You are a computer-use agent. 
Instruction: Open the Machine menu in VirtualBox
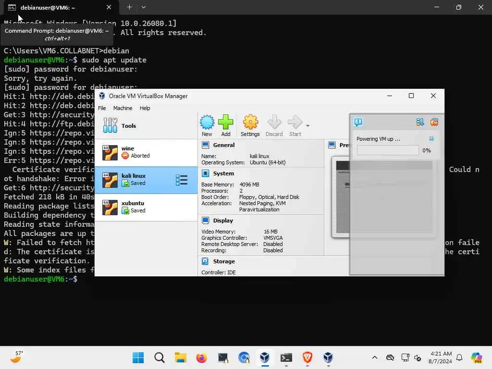[123, 108]
